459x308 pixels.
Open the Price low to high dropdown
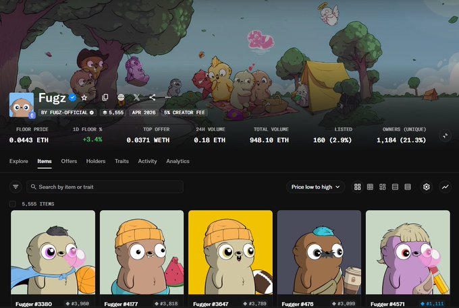(316, 187)
